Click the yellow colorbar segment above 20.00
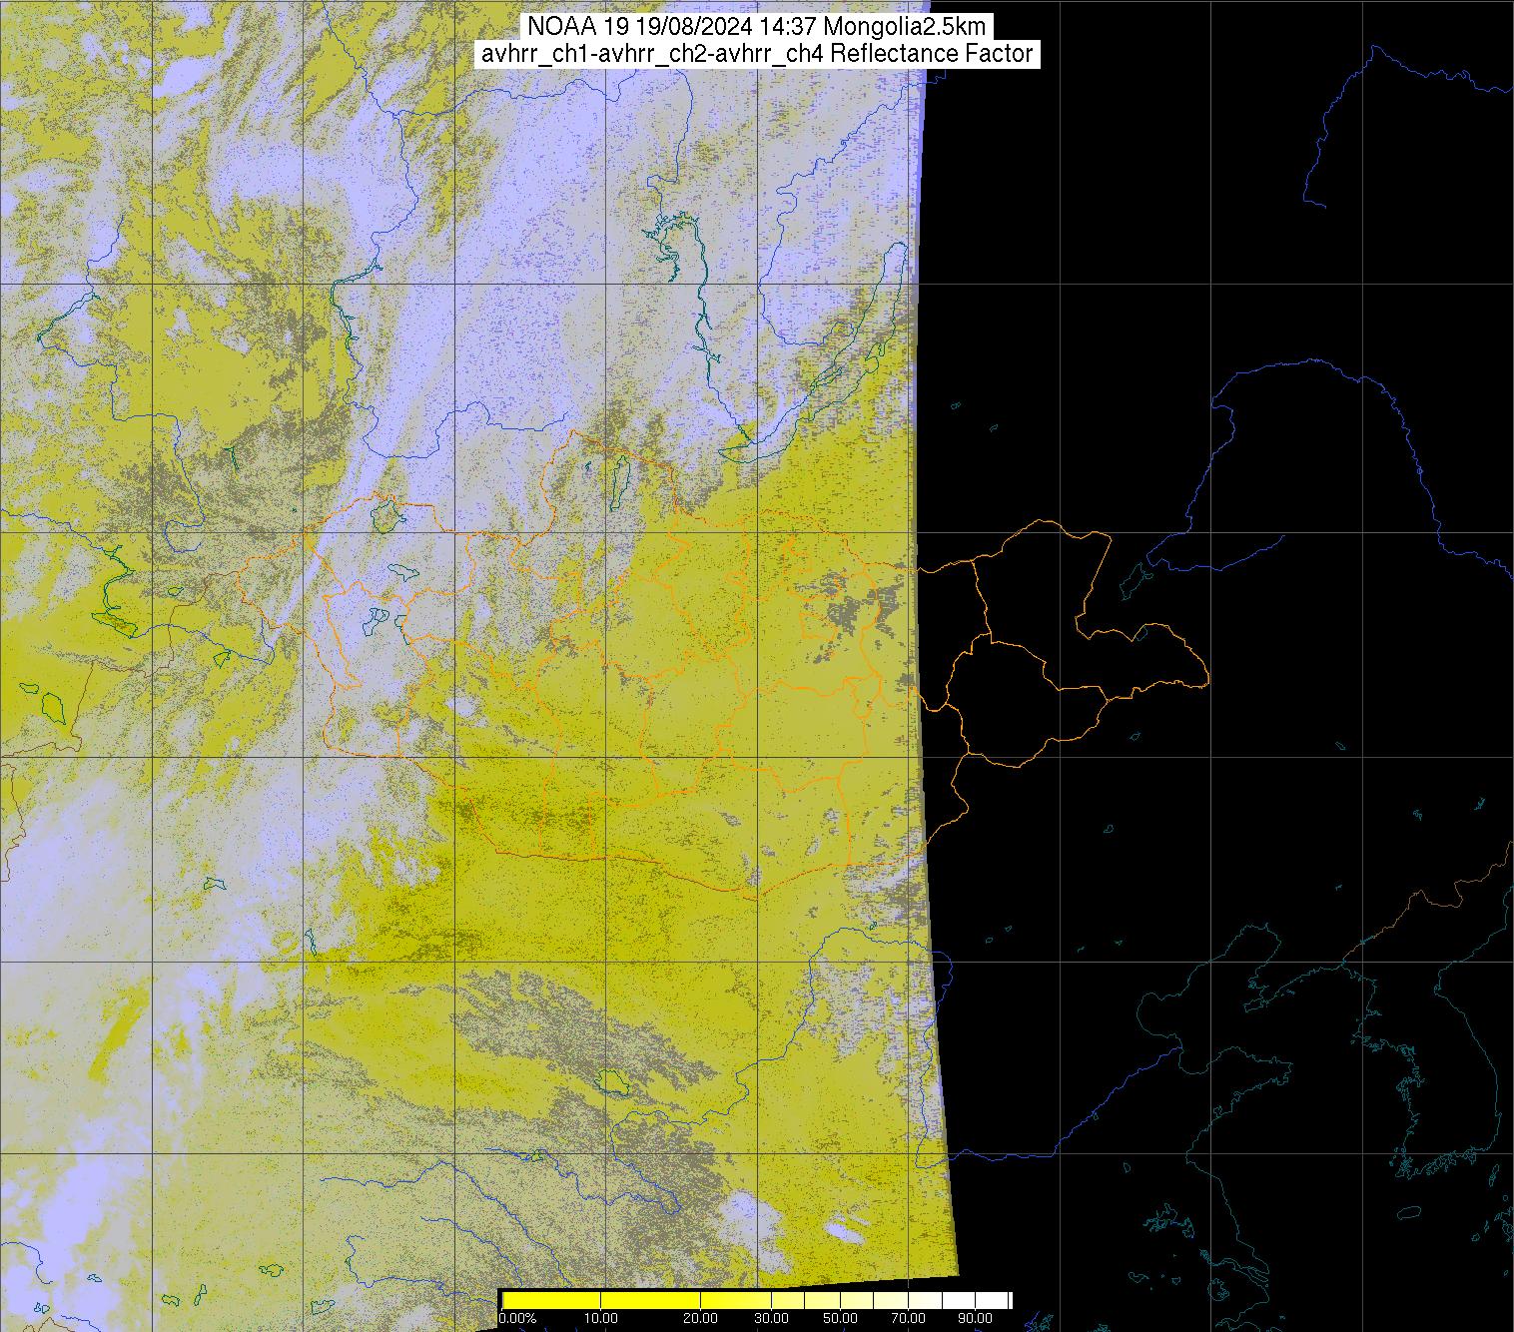The height and width of the screenshot is (1332, 1514). 701,1299
